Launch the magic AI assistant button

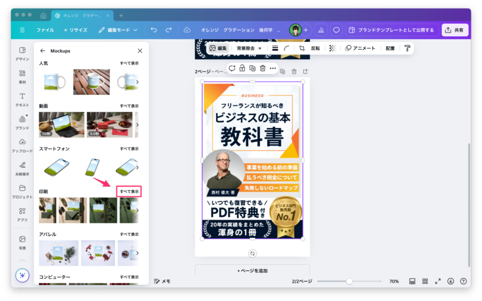pyautogui.click(x=23, y=276)
